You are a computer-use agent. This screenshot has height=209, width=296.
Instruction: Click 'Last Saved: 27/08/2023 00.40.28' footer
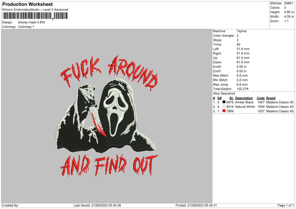(x=97, y=205)
